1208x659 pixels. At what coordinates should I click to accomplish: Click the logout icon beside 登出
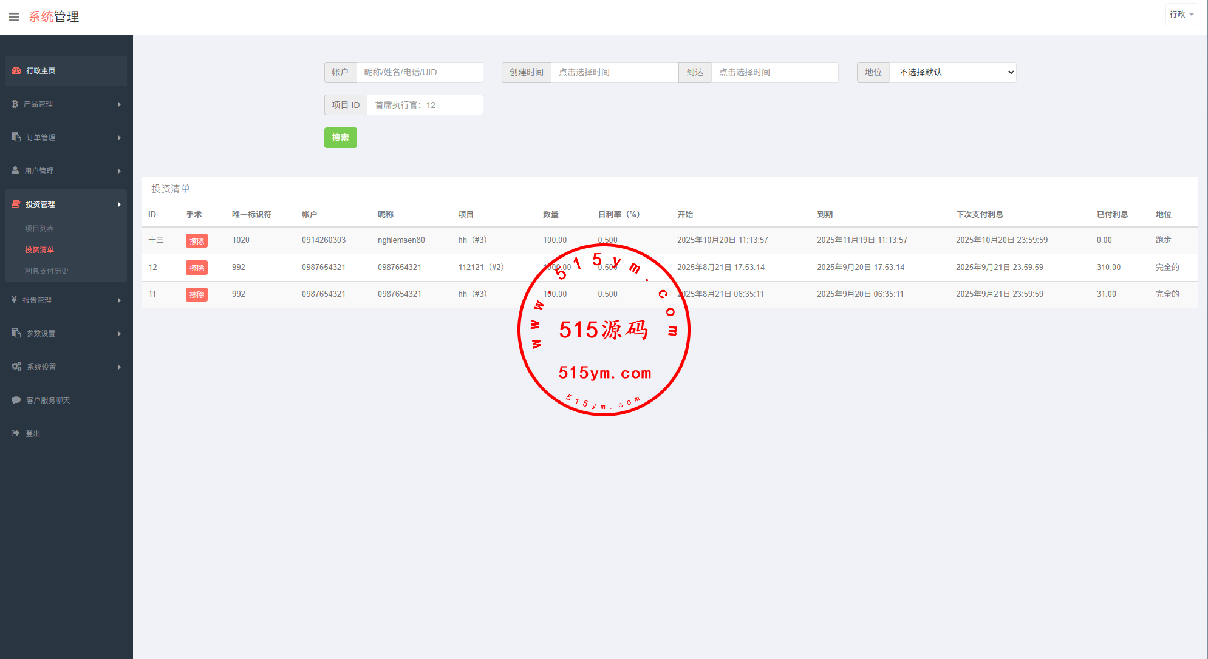tap(16, 433)
